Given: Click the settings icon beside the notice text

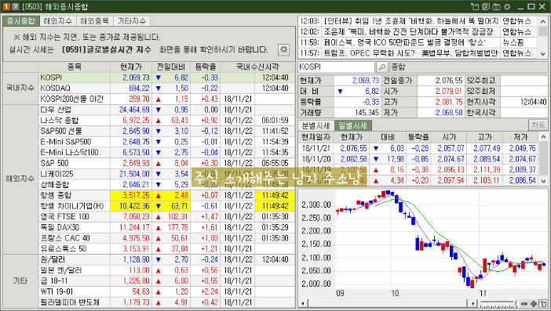Looking at the screenshot, I should [x=283, y=49].
